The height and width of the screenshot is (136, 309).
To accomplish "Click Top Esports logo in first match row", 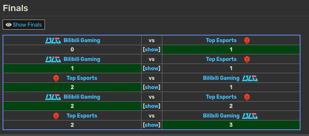I will [x=247, y=41].
